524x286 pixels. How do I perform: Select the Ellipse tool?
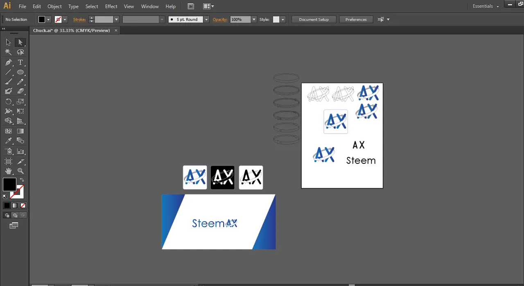pyautogui.click(x=20, y=72)
